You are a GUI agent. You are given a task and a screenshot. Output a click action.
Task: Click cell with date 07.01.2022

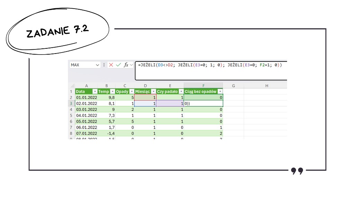click(x=86, y=133)
